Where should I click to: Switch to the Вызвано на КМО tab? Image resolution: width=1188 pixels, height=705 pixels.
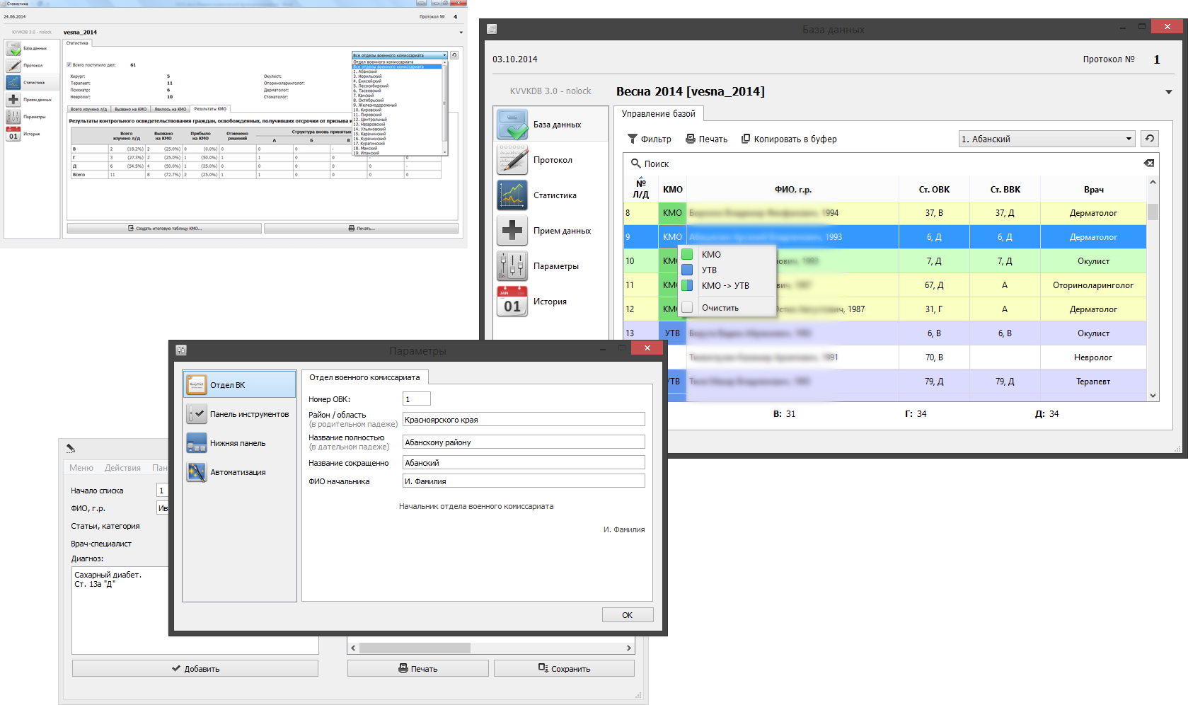[x=131, y=109]
